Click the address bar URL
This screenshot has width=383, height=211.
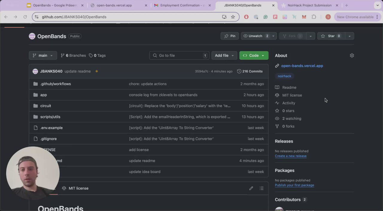[74, 17]
